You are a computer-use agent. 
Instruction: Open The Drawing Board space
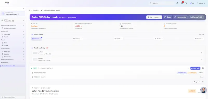click(13, 14)
